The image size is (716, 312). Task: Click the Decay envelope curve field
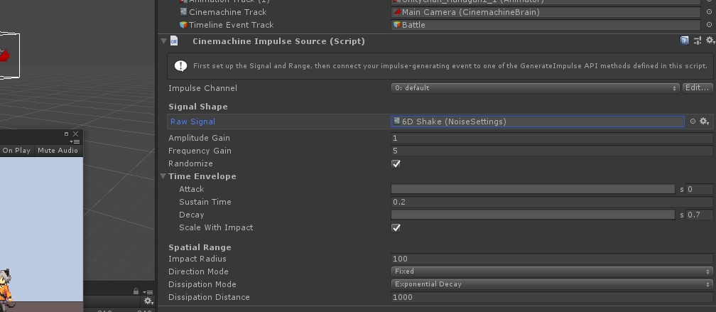tap(533, 215)
